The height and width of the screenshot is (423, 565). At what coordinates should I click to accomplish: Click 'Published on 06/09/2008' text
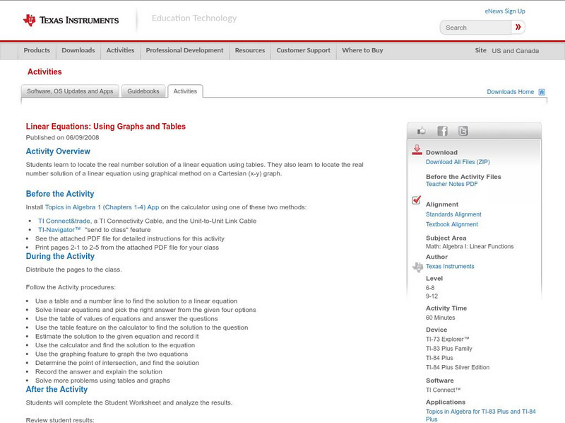pos(62,137)
